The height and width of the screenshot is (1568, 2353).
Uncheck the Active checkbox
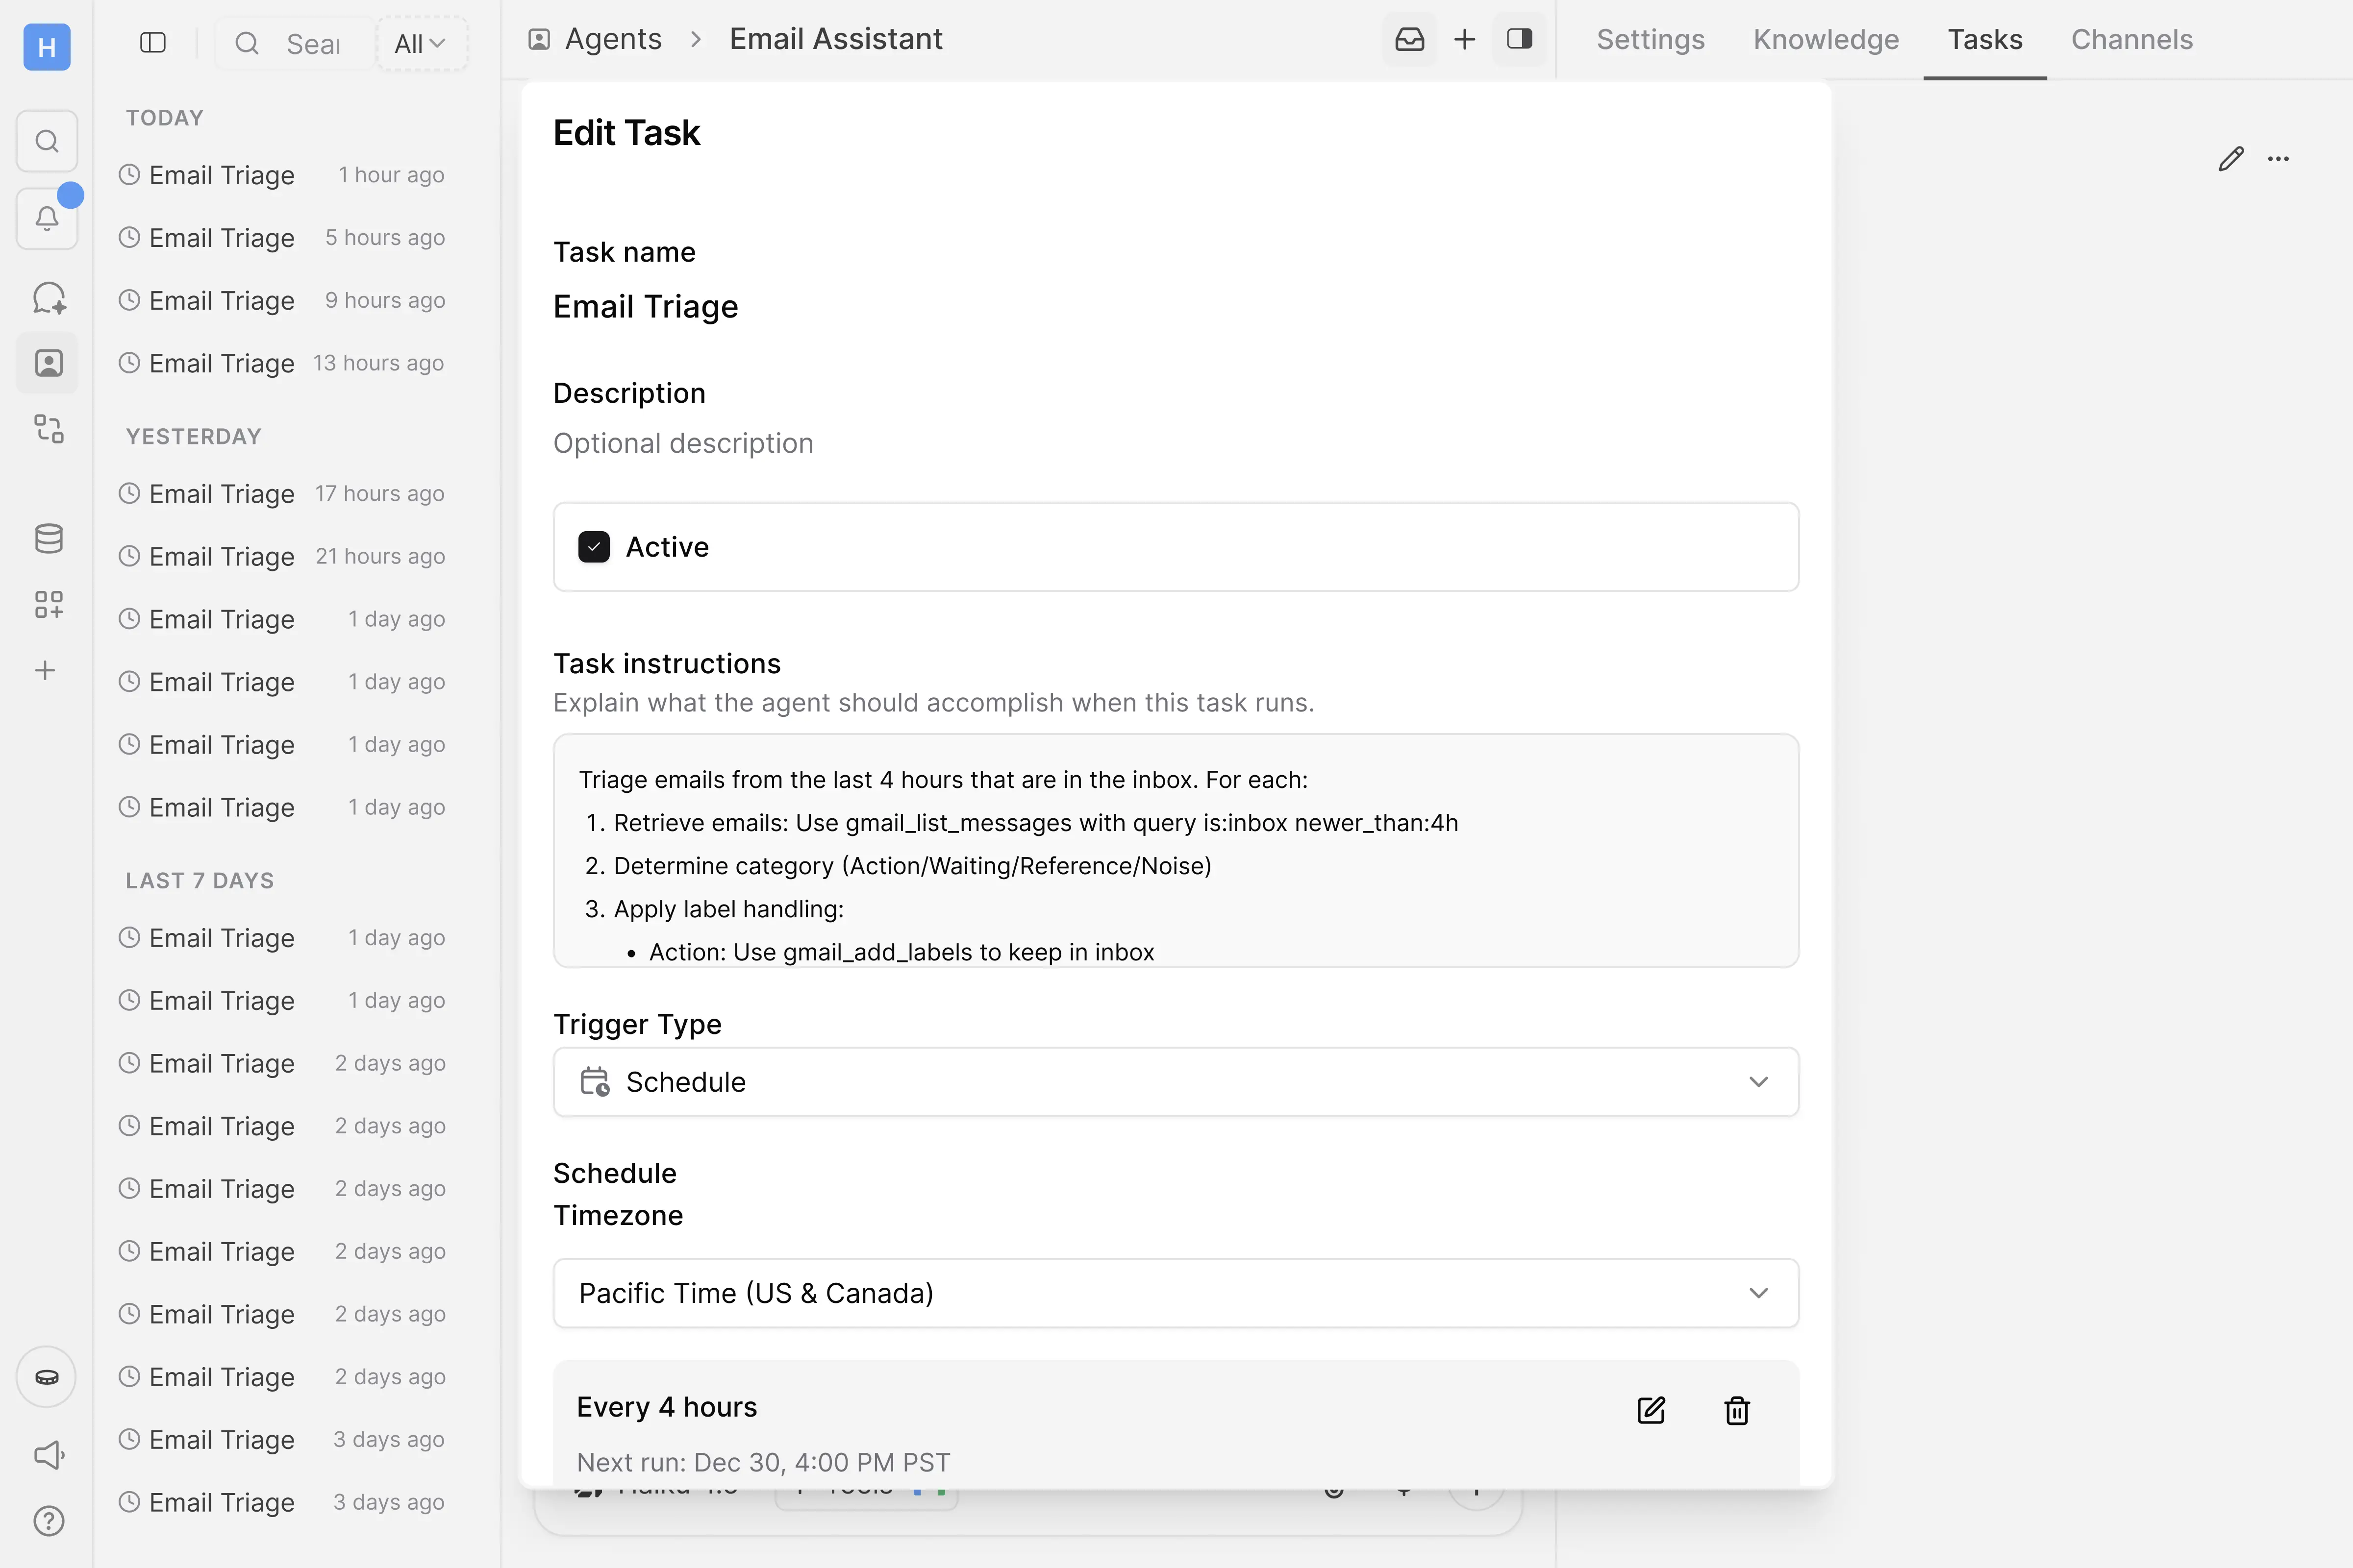point(593,547)
